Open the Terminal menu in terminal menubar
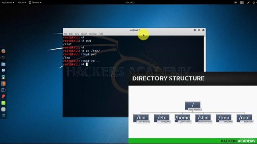Viewport: 257px width, 144px height. [93, 34]
